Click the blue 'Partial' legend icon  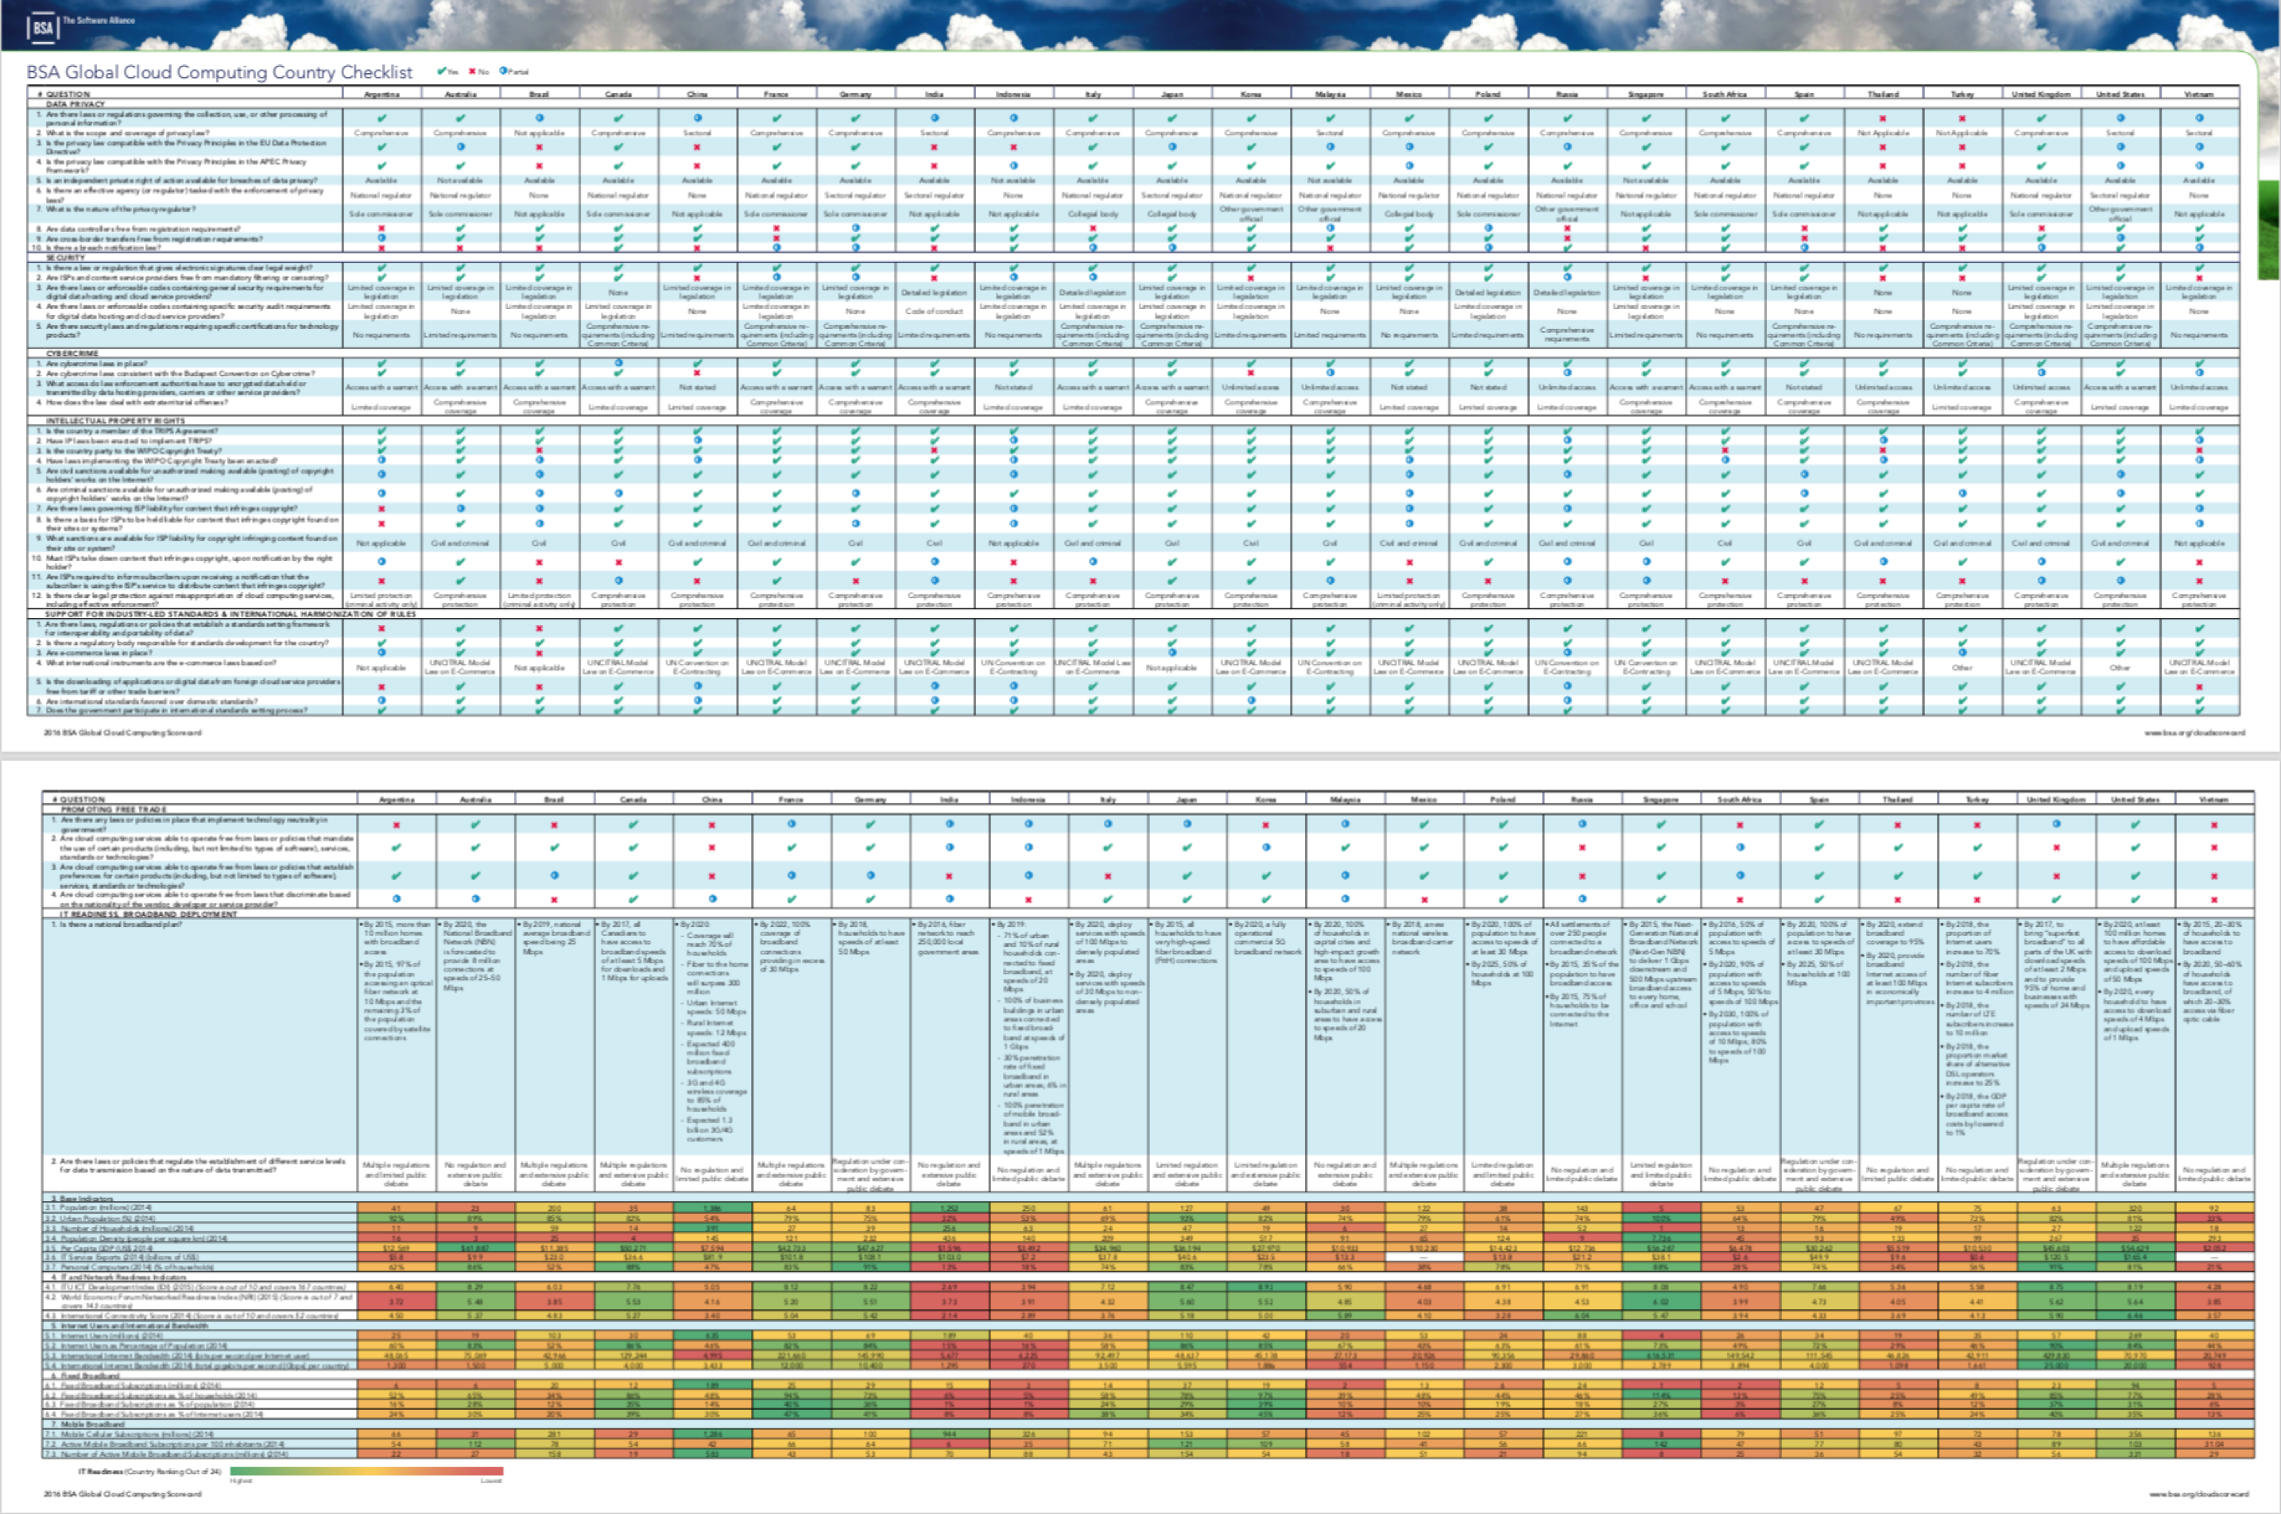click(502, 71)
